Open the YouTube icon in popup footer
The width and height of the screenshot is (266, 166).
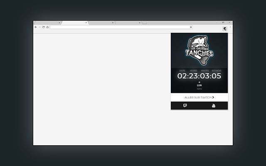tap(214, 105)
